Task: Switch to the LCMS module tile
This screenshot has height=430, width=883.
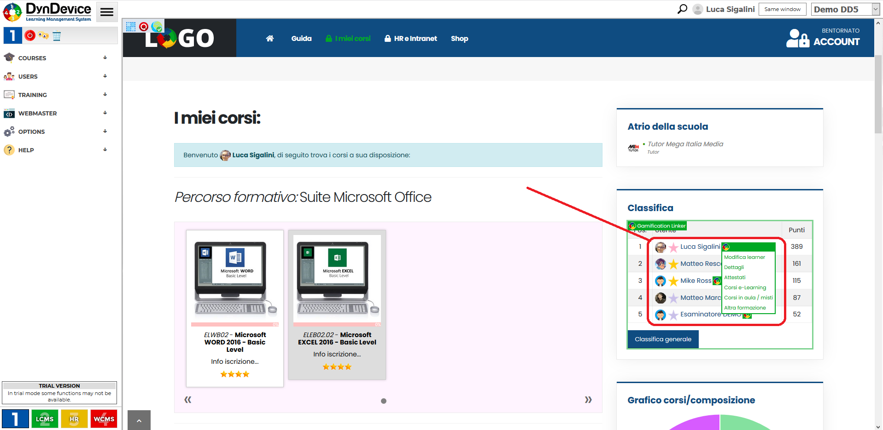Action: [x=45, y=419]
